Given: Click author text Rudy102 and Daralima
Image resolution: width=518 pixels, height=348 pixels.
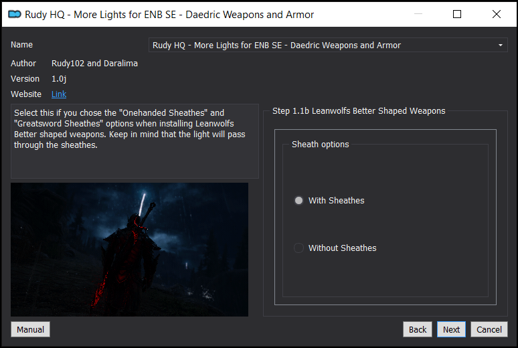Looking at the screenshot, I should (x=94, y=63).
